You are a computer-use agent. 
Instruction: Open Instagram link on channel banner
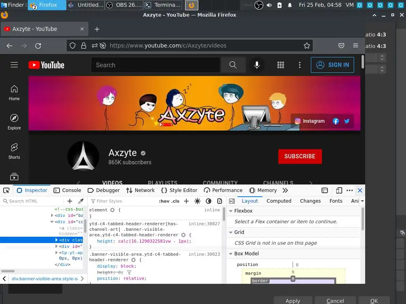pyautogui.click(x=310, y=121)
